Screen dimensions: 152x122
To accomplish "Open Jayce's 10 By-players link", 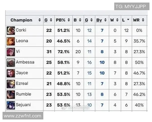I will 102,73.
